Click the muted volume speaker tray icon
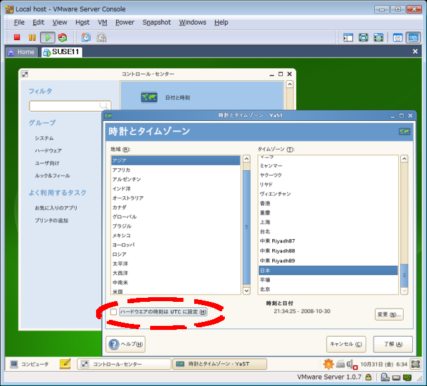Viewport: 427px width, 386px height. click(352, 364)
